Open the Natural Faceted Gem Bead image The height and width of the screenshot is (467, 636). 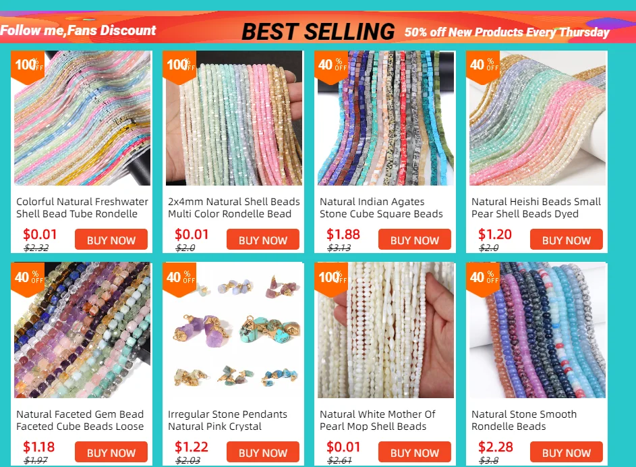82,330
